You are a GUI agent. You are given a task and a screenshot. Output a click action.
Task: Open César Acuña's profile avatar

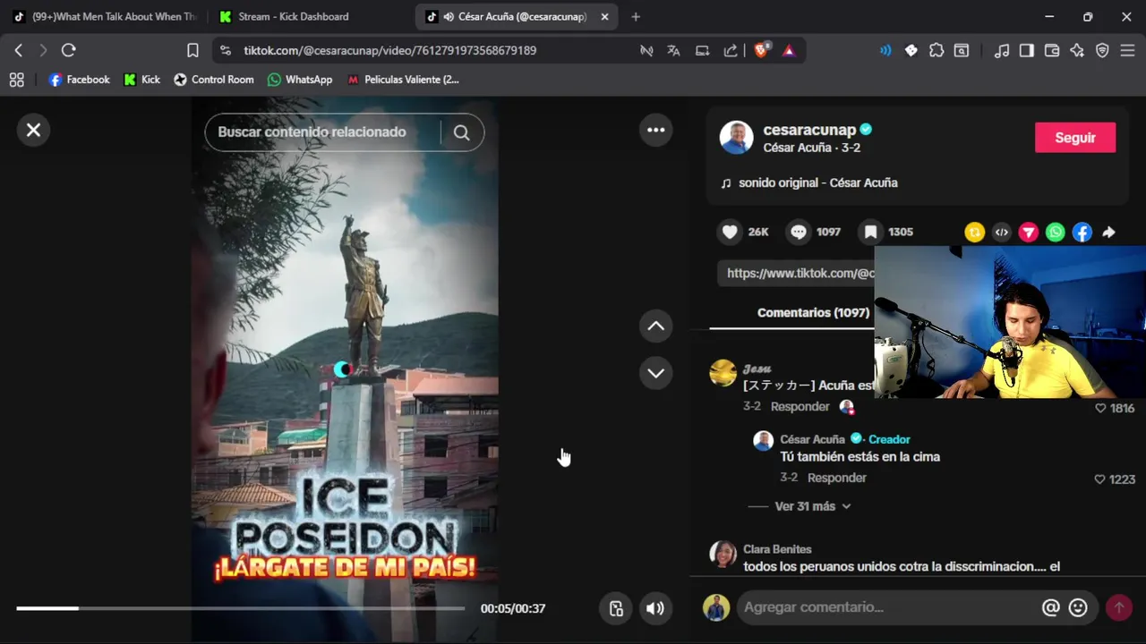[x=736, y=138]
